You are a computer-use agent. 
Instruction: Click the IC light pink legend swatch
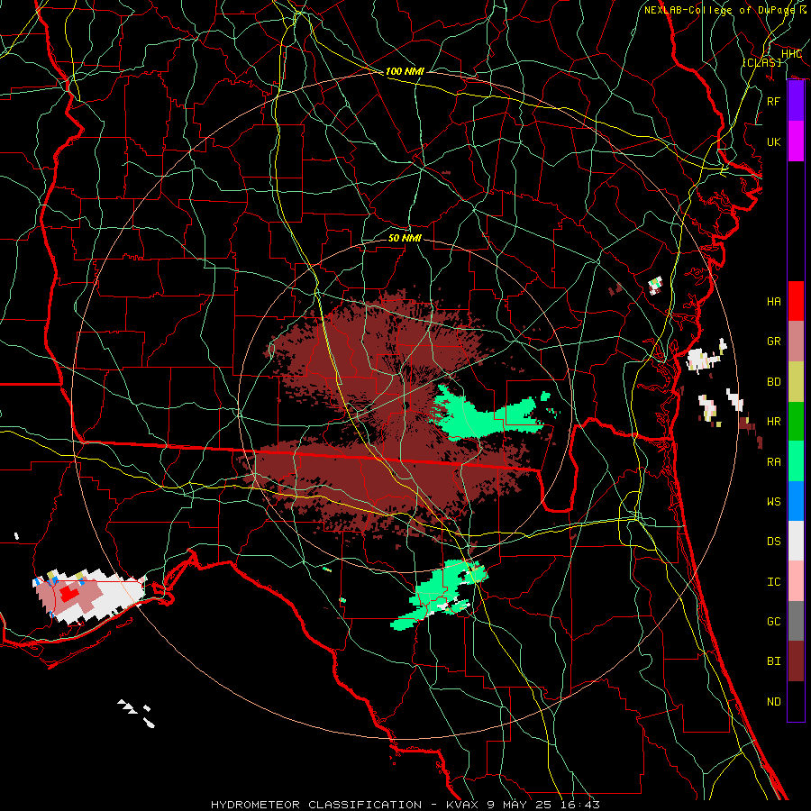pyautogui.click(x=796, y=581)
